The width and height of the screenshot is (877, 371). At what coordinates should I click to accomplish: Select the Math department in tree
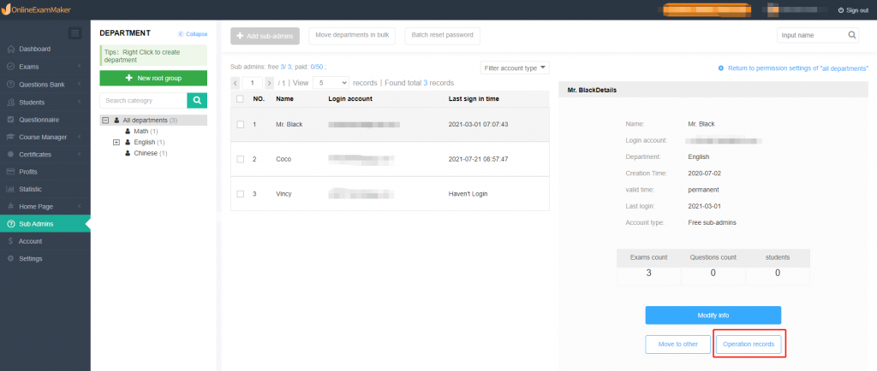coord(142,131)
